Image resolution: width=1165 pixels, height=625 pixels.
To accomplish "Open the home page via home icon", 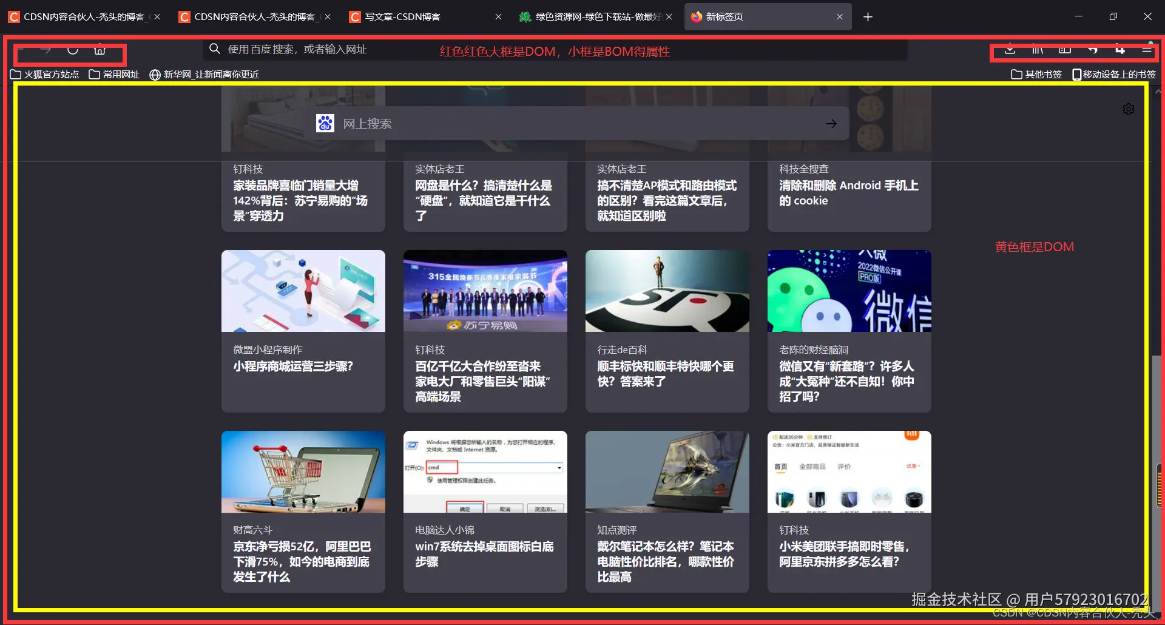I will (x=100, y=50).
